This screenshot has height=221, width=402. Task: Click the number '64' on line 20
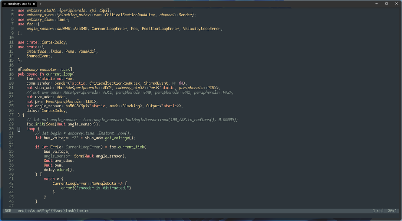pyautogui.click(x=181, y=83)
